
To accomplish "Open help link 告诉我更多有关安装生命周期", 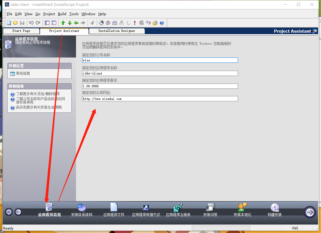I will [37, 107].
